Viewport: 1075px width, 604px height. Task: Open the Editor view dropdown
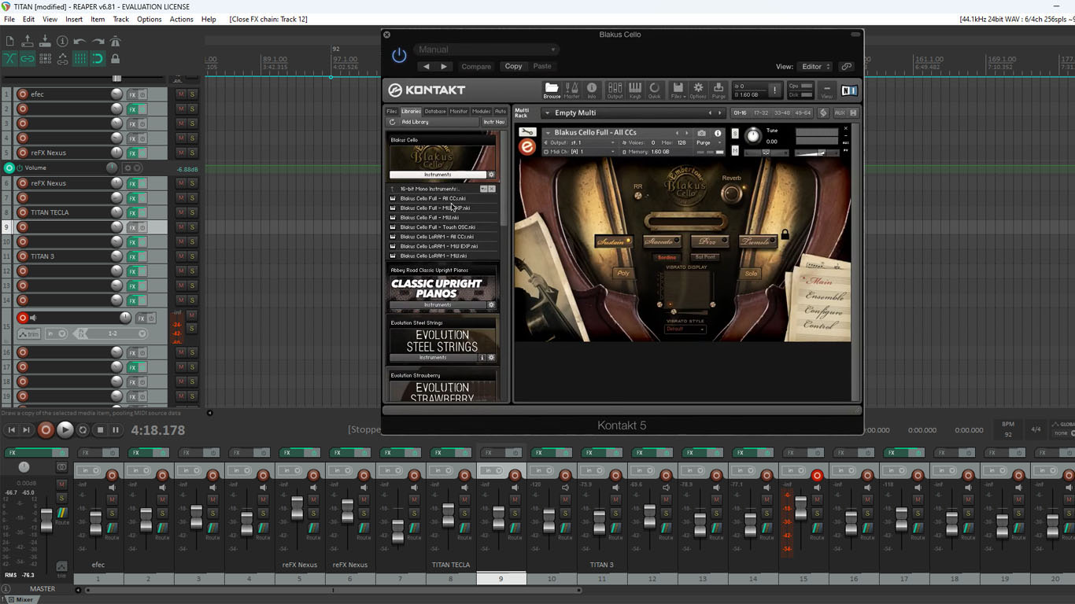(815, 67)
